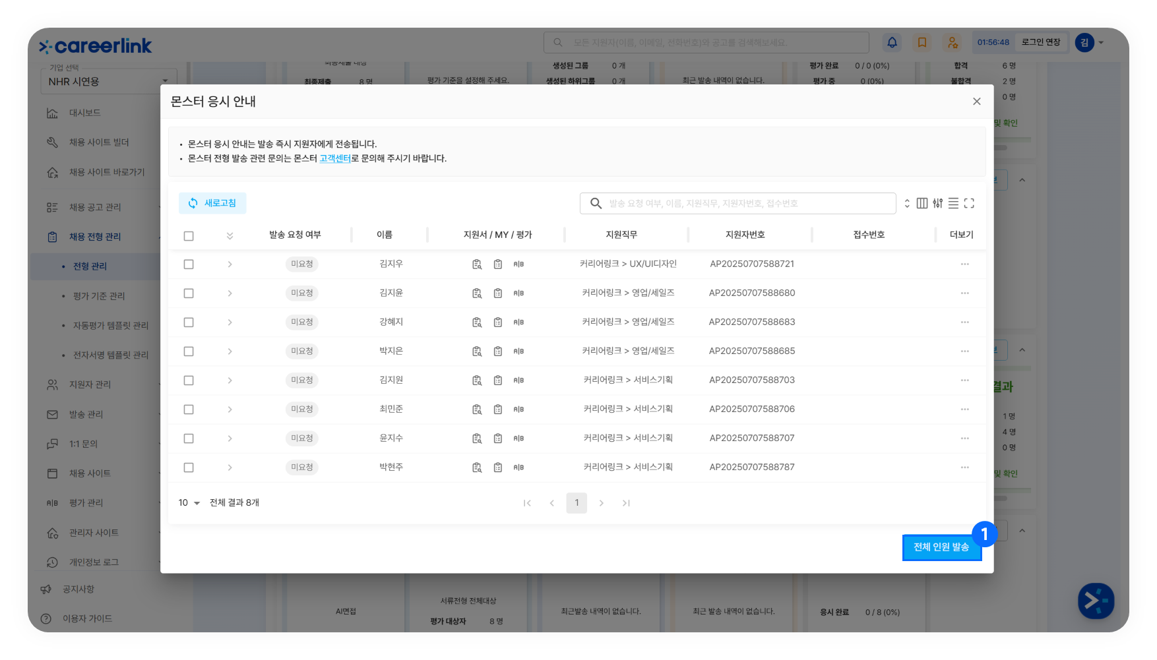1157x660 pixels.
Task: Click more options for 최민준 row
Action: (964, 409)
